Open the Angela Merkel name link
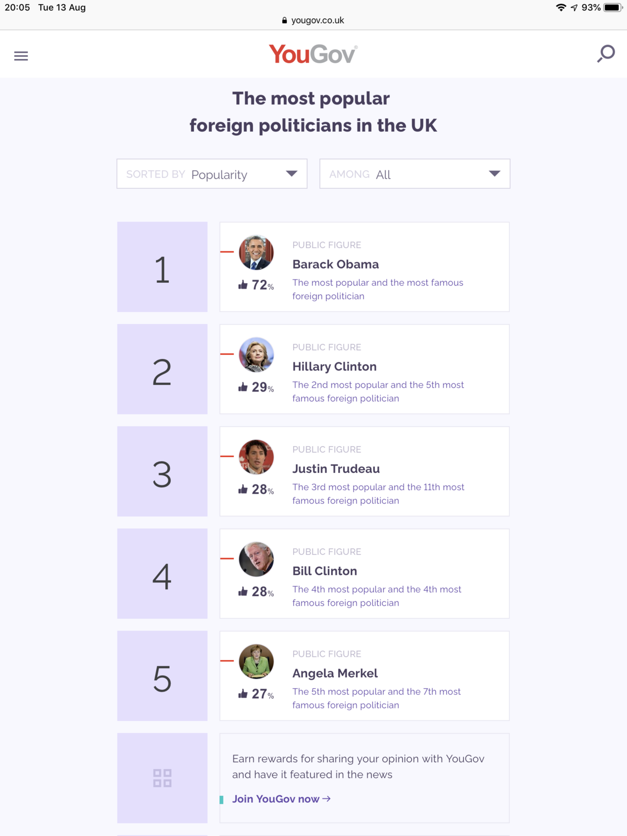627x836 pixels. point(335,674)
